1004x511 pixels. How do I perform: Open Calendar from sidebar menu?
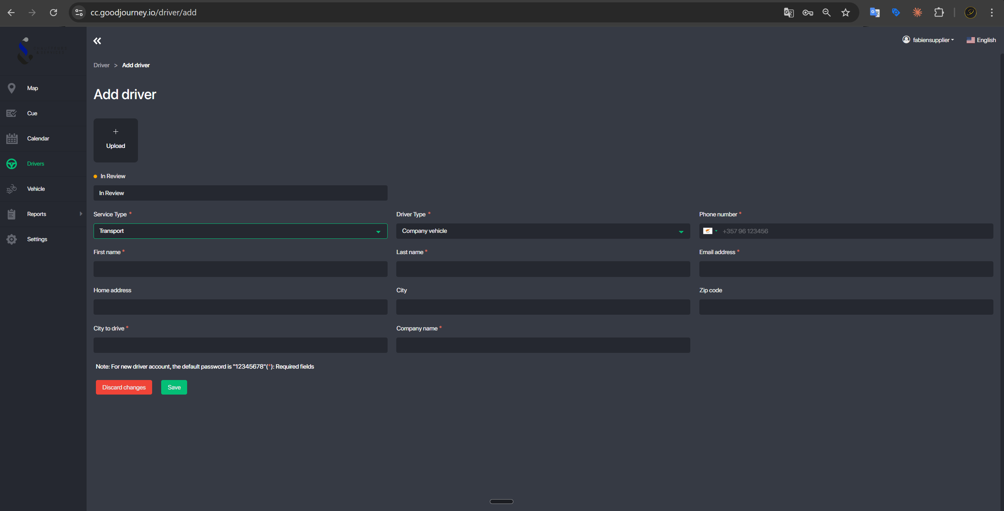click(38, 138)
